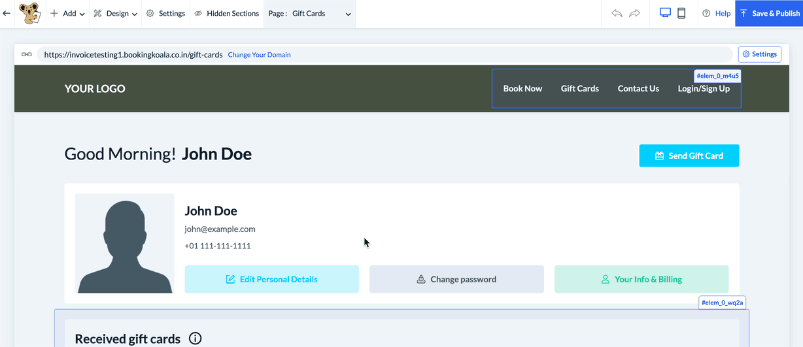
Task: Click the back arrow icon
Action: click(7, 13)
